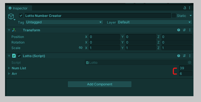Open Lotto script presets slider icon
Image resolution: width=201 pixels, height=102 pixels.
pyautogui.click(x=184, y=56)
